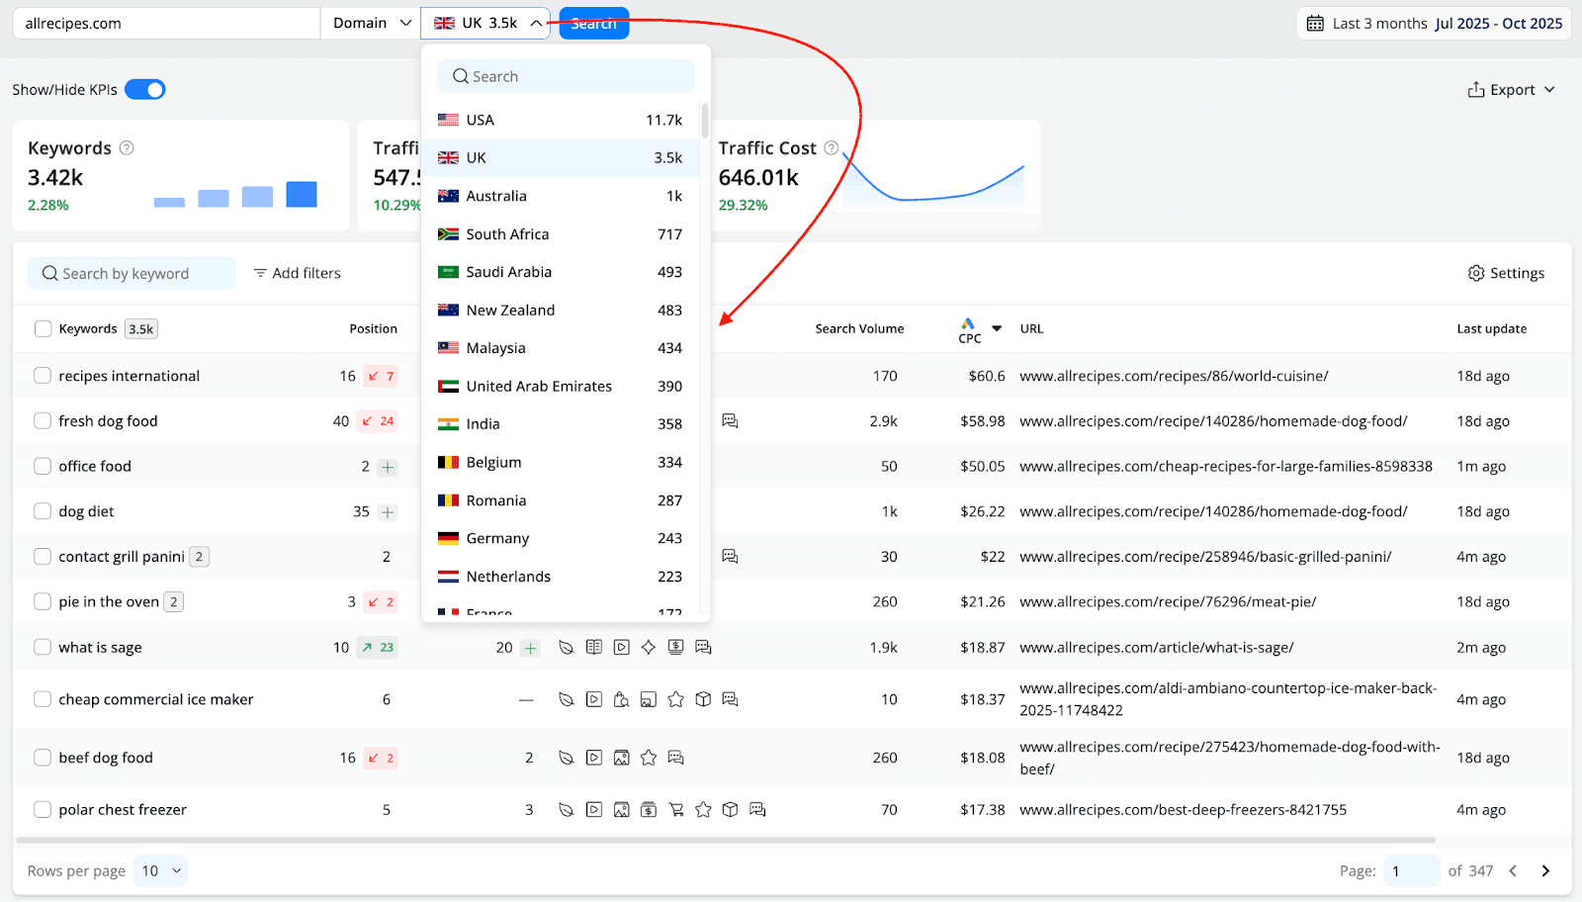Click the table horizontal scrollbar

tap(726, 841)
